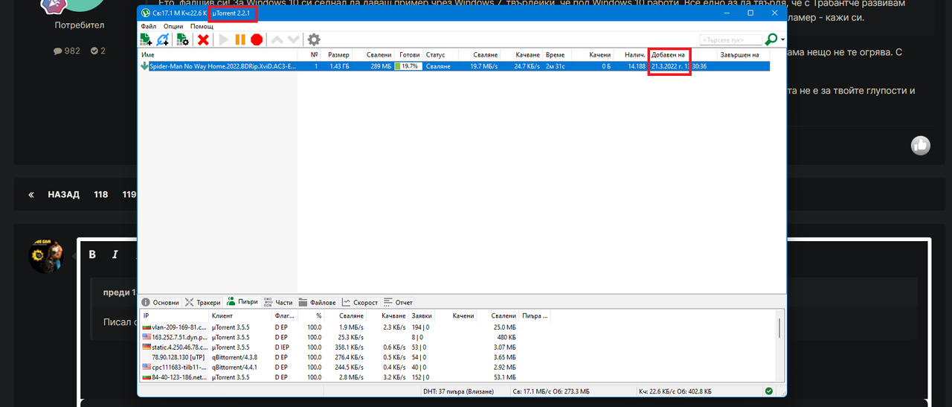Switch to the Тракери tab

click(x=202, y=302)
